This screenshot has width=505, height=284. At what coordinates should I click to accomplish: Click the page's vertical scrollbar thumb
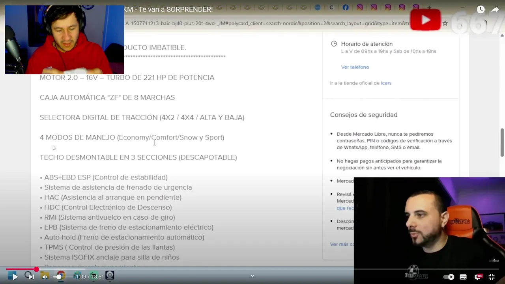[502, 142]
